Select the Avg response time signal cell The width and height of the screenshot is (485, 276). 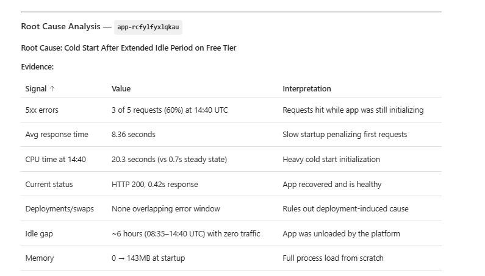tap(57, 135)
